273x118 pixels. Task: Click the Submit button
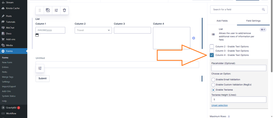42,78
